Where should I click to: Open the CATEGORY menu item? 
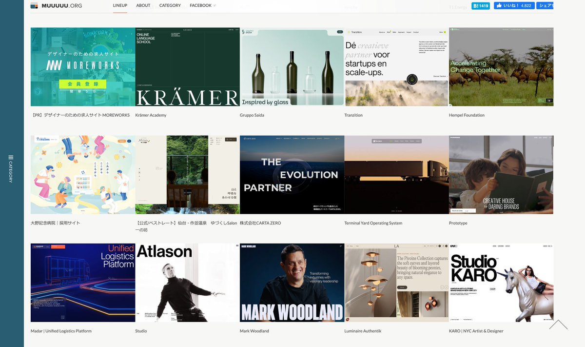click(170, 6)
